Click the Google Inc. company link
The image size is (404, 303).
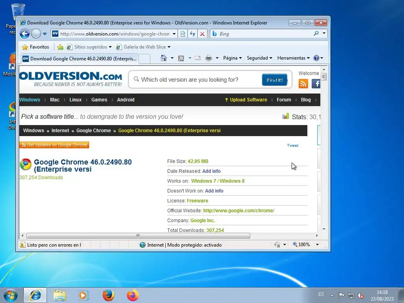[x=202, y=221]
